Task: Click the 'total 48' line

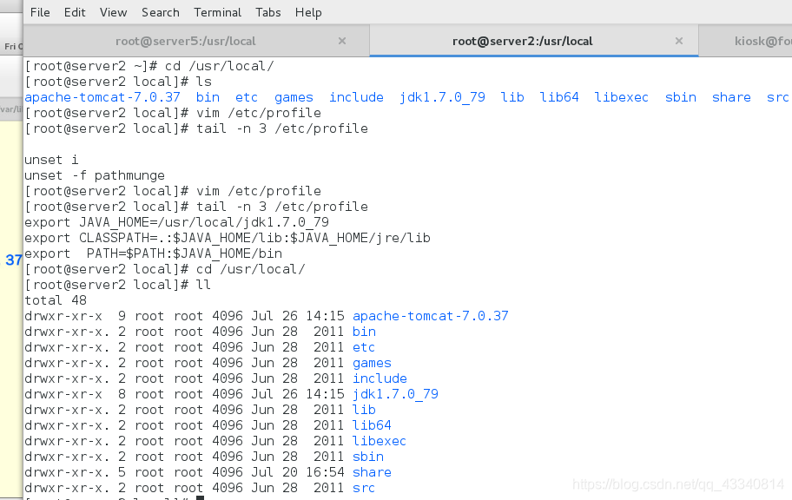Action: (x=56, y=300)
